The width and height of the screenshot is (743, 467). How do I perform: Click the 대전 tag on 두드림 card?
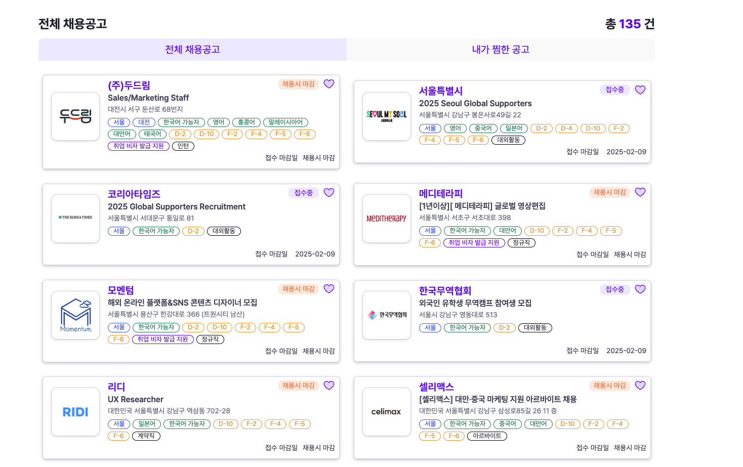pyautogui.click(x=144, y=122)
